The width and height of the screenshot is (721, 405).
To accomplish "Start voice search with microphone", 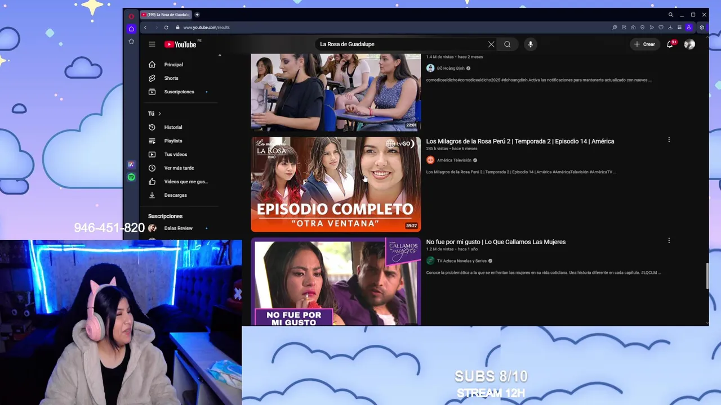I will pyautogui.click(x=531, y=44).
